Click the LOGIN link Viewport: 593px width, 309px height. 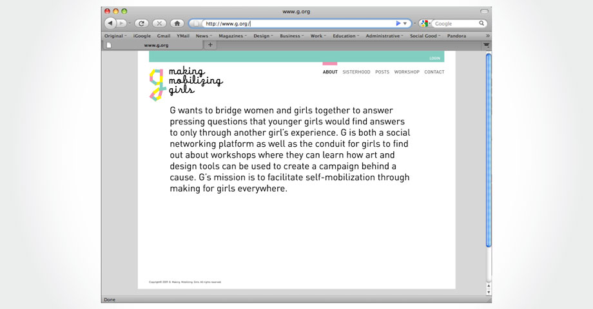pos(434,58)
